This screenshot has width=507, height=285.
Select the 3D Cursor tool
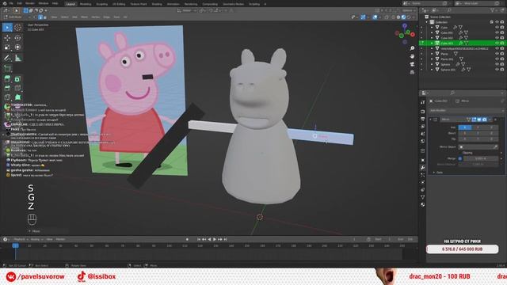click(x=17, y=28)
